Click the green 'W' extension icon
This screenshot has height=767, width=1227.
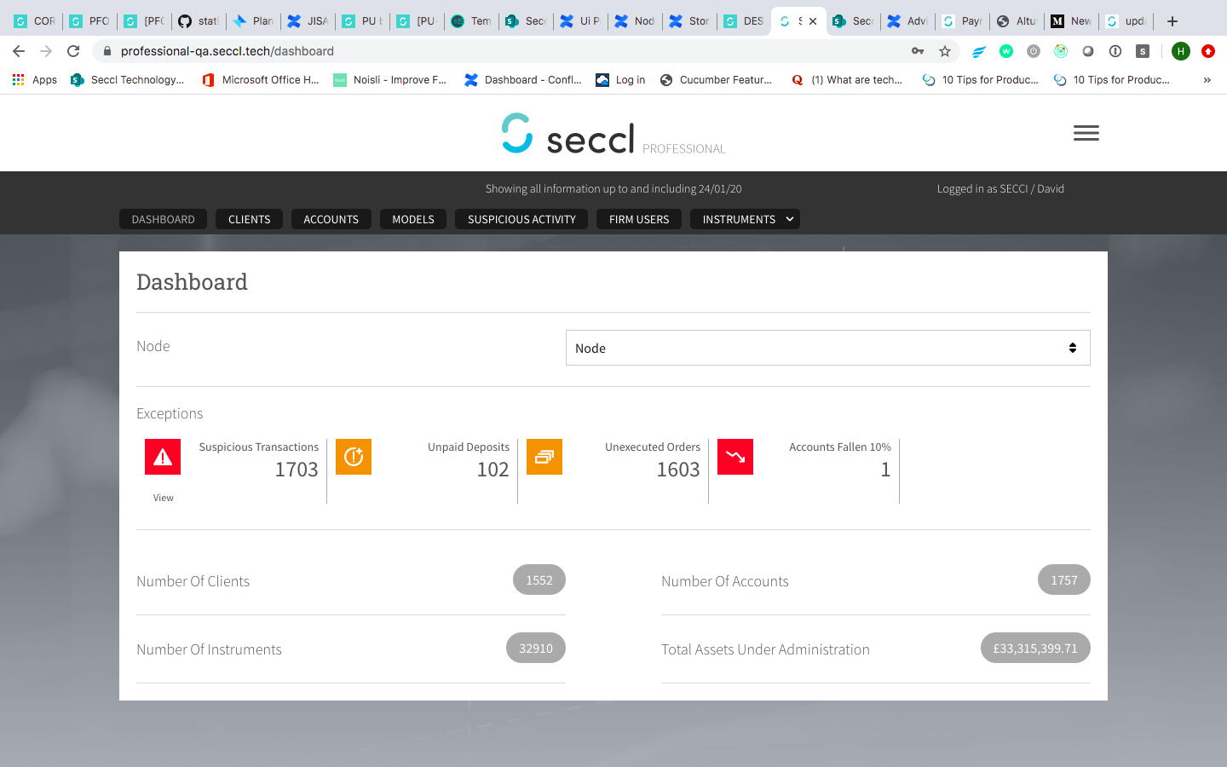click(1006, 51)
